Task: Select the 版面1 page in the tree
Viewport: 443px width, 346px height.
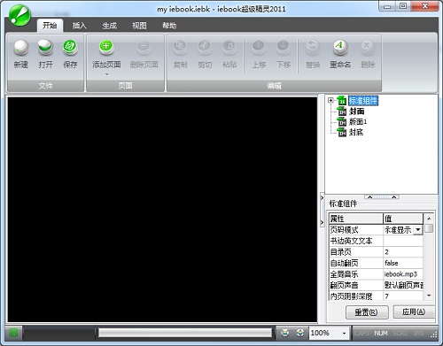Action: [x=358, y=121]
